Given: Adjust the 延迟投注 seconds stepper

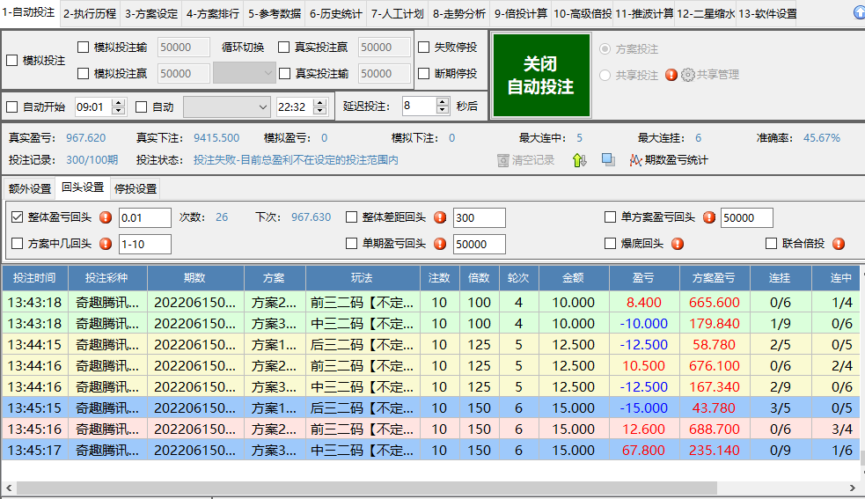Looking at the screenshot, I should click(443, 106).
